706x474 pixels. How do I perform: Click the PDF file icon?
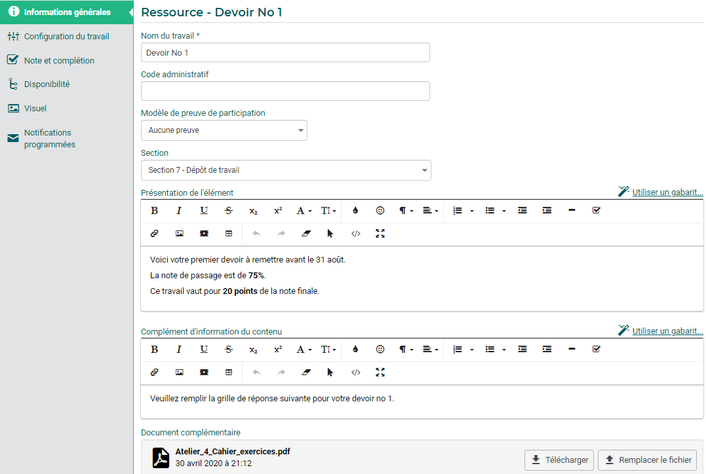pyautogui.click(x=161, y=458)
